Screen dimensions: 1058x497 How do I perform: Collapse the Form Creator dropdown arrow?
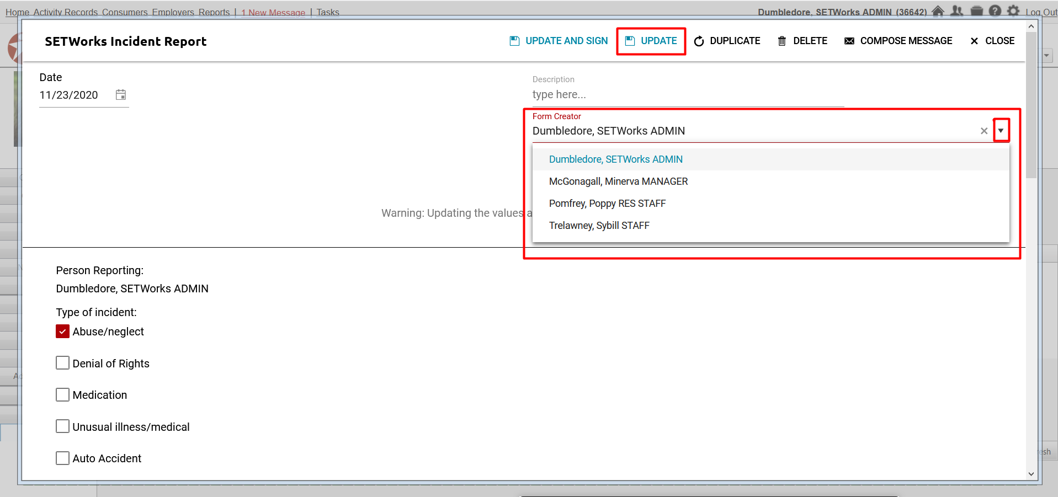click(1001, 131)
